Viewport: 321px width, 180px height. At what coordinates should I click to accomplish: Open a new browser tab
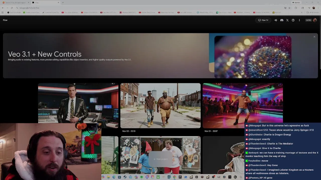(x=63, y=2)
